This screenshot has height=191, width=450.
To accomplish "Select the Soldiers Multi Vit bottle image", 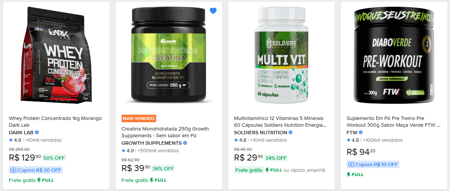I will 281,55.
